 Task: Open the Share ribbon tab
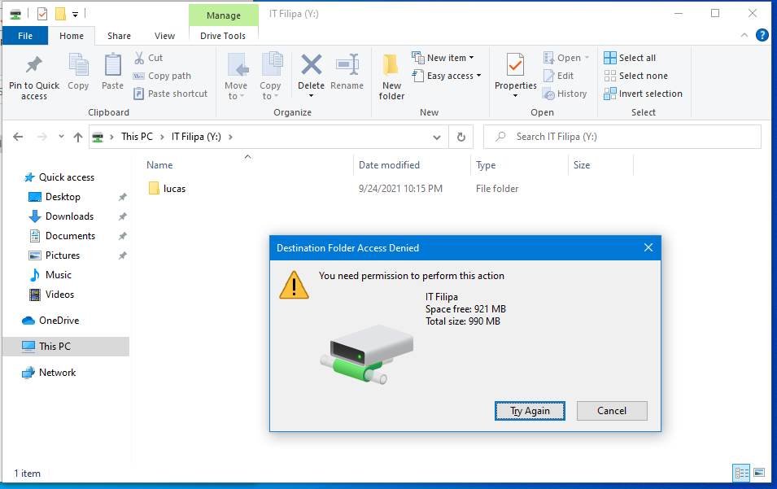(119, 36)
